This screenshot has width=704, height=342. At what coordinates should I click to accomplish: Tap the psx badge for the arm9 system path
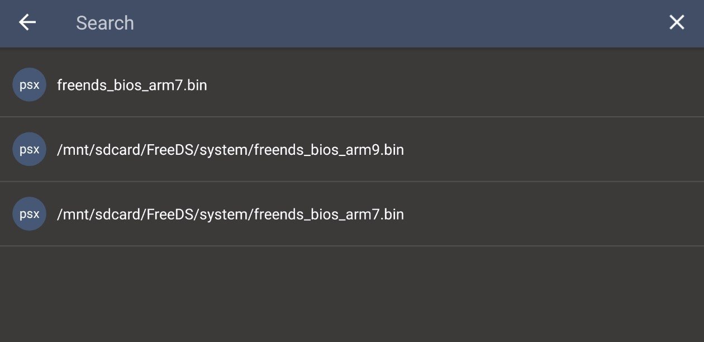tap(29, 149)
